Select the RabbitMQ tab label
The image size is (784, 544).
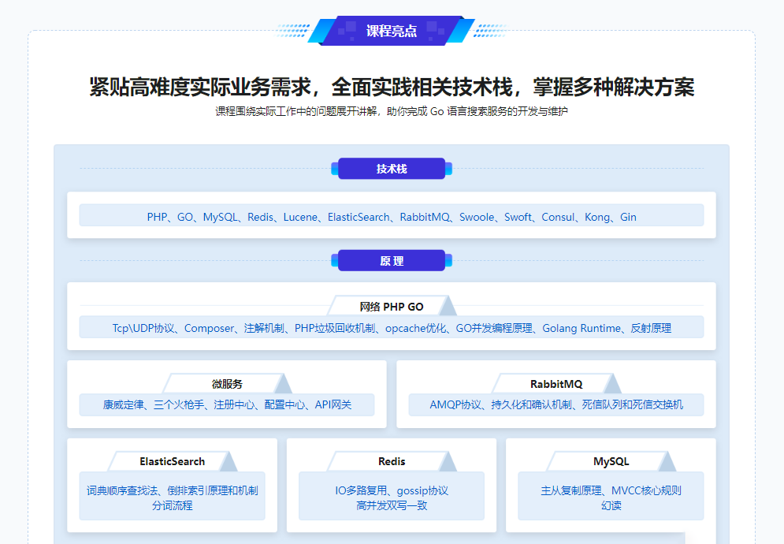coord(556,384)
